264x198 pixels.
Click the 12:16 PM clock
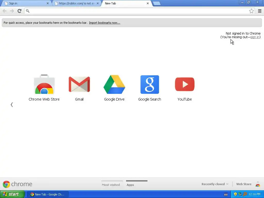tap(254, 194)
